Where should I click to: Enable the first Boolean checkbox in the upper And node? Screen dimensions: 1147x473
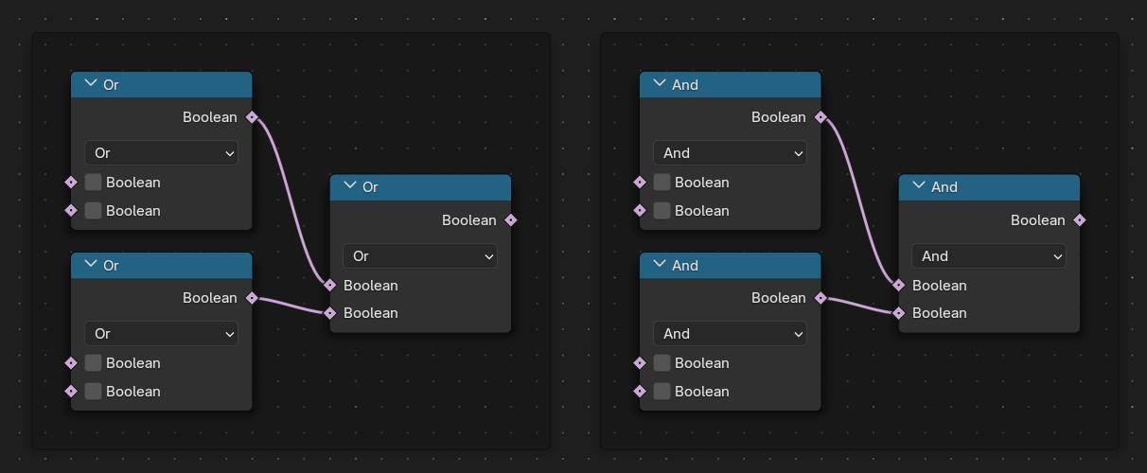click(662, 183)
